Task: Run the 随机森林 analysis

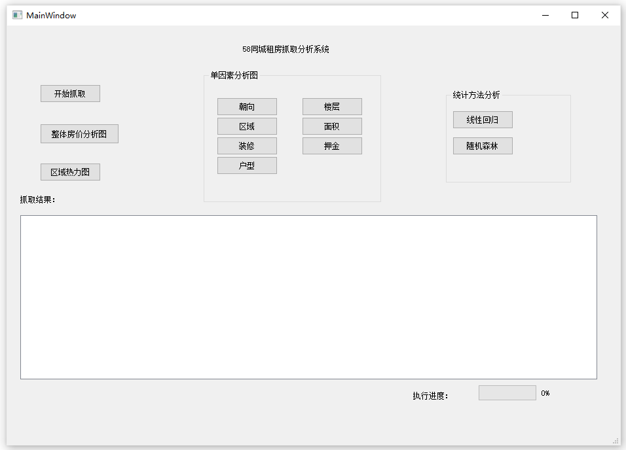Action: click(483, 146)
